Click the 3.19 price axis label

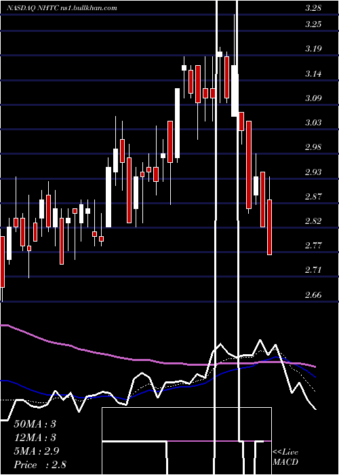pos(313,48)
